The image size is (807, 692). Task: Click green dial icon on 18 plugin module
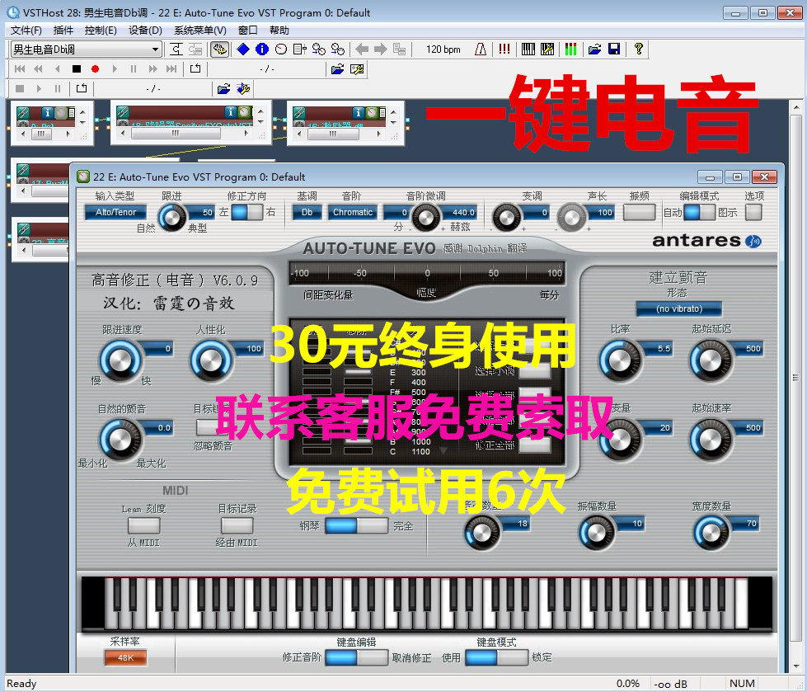click(244, 111)
